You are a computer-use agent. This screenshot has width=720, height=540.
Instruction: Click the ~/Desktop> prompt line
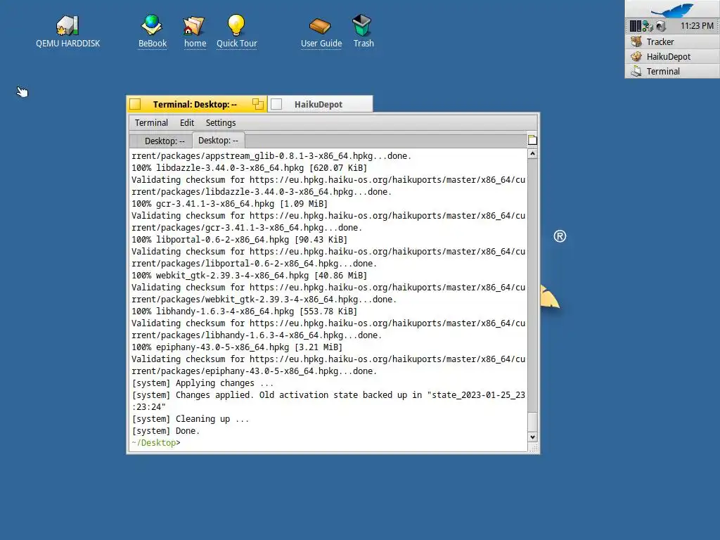pyautogui.click(x=156, y=443)
